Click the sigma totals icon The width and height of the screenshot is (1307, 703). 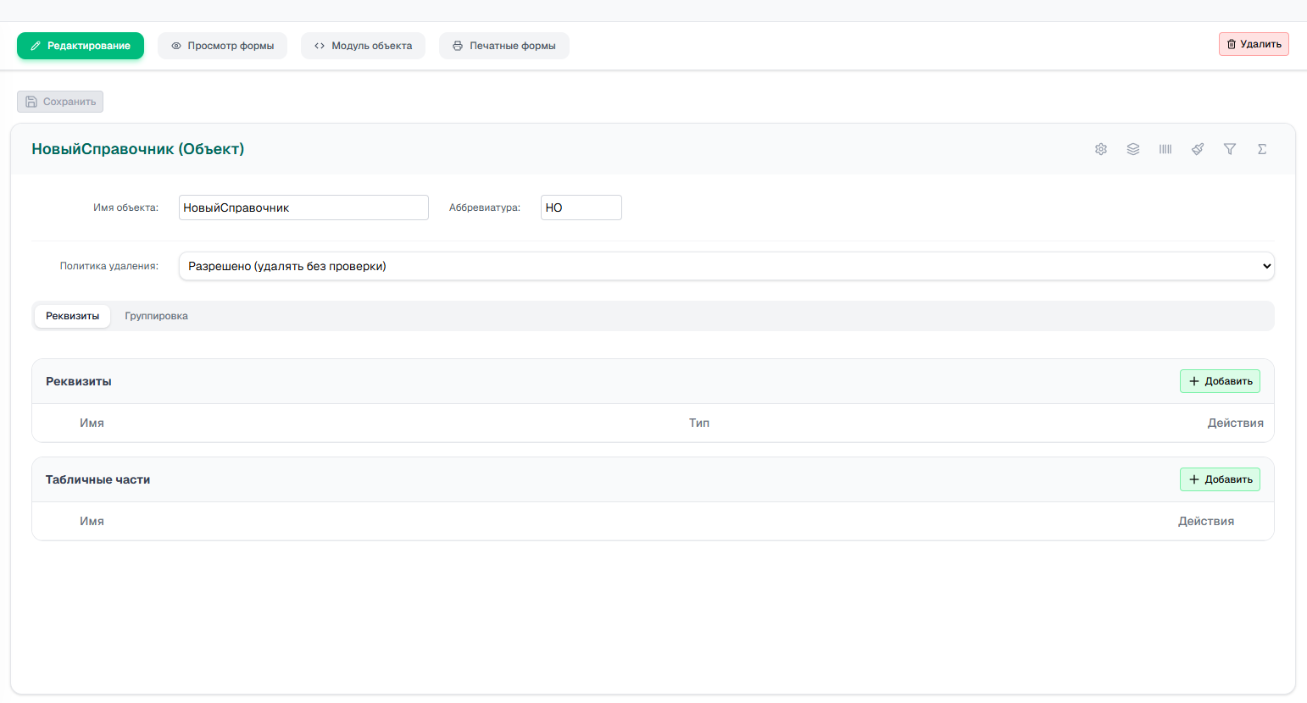1262,149
